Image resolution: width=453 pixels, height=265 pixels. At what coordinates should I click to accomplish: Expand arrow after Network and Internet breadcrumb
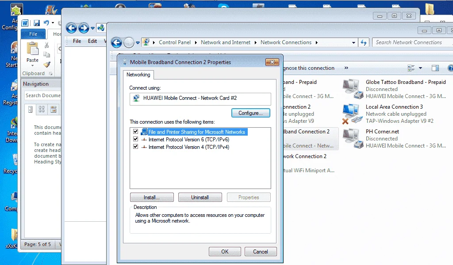coord(255,43)
